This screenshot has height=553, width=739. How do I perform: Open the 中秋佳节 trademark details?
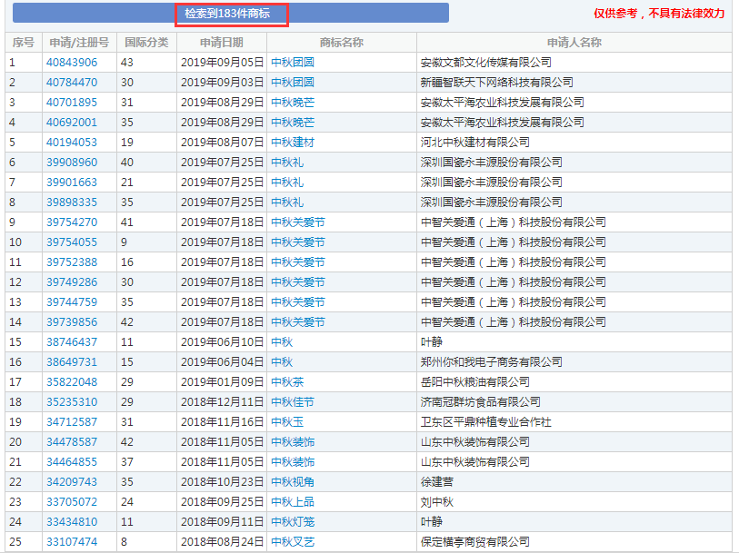click(x=293, y=402)
